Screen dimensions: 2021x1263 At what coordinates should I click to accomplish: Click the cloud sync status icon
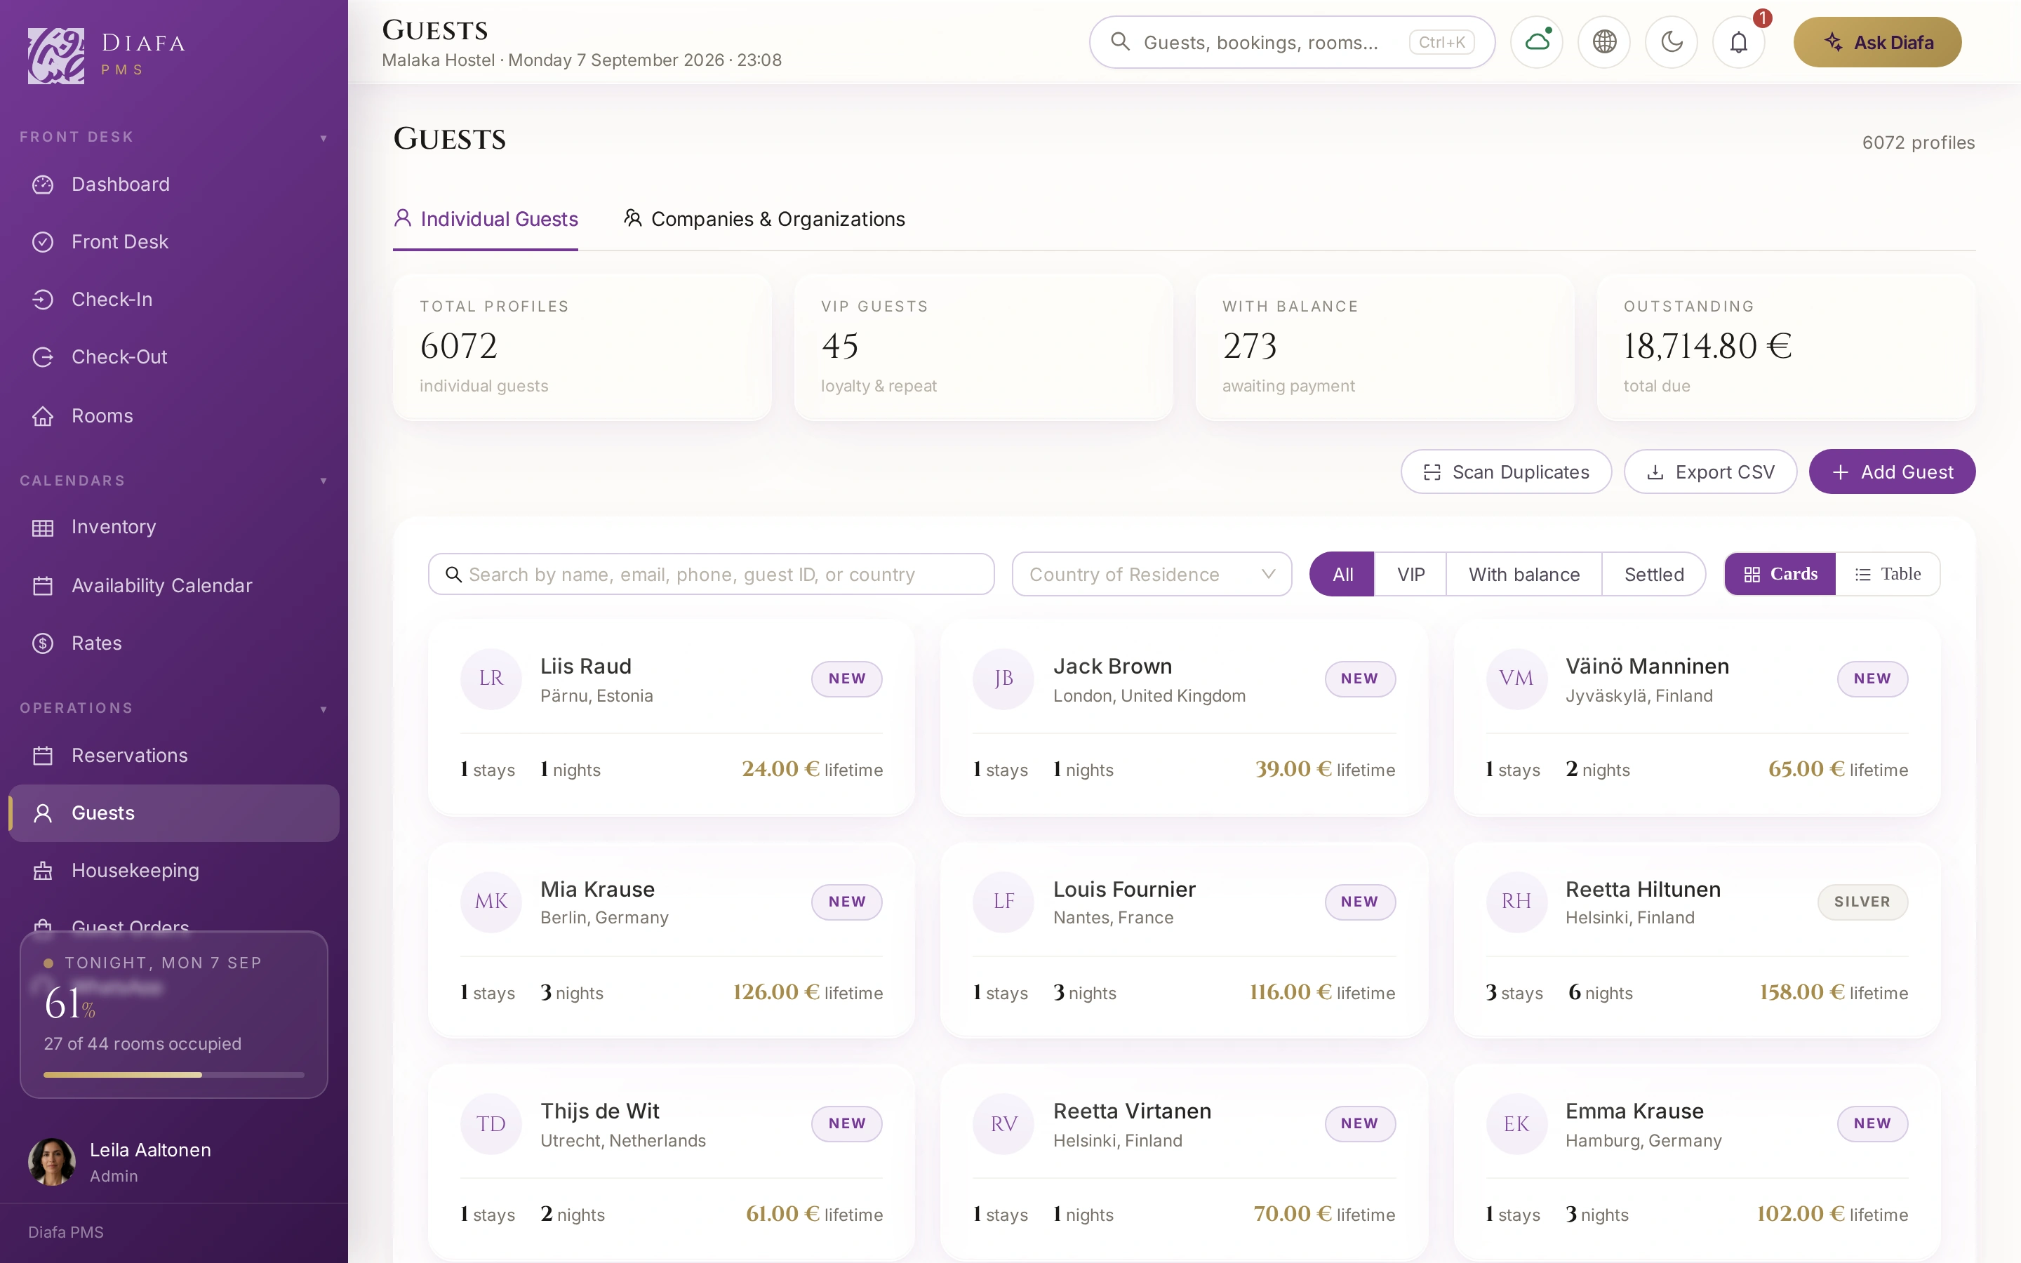click(1537, 42)
